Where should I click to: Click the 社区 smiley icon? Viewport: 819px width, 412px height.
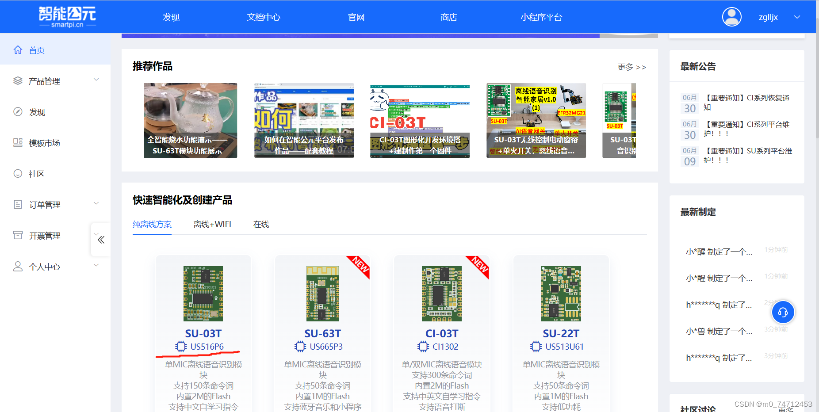click(18, 174)
